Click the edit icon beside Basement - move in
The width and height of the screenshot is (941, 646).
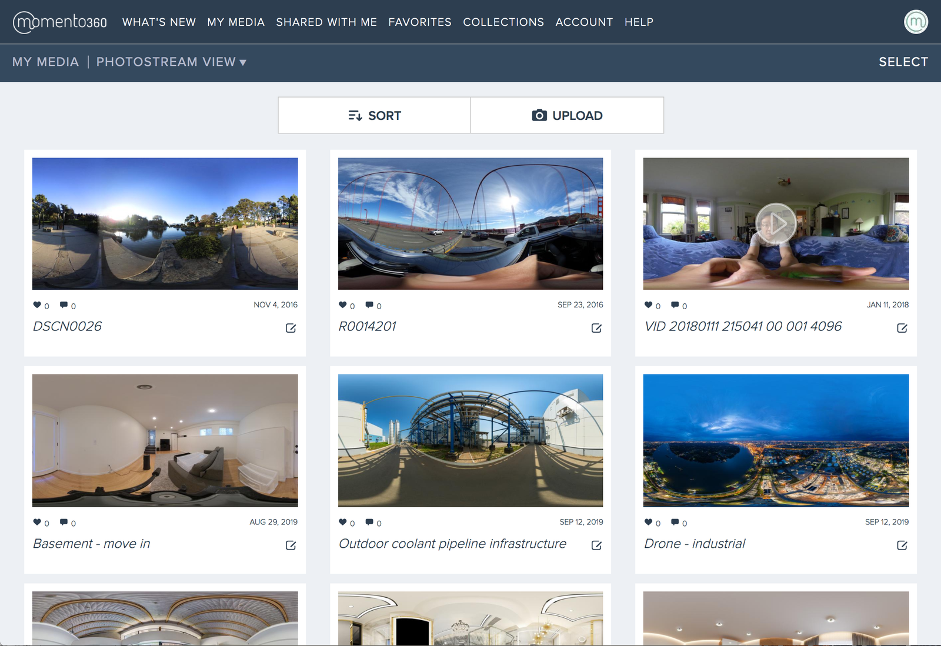(x=291, y=545)
